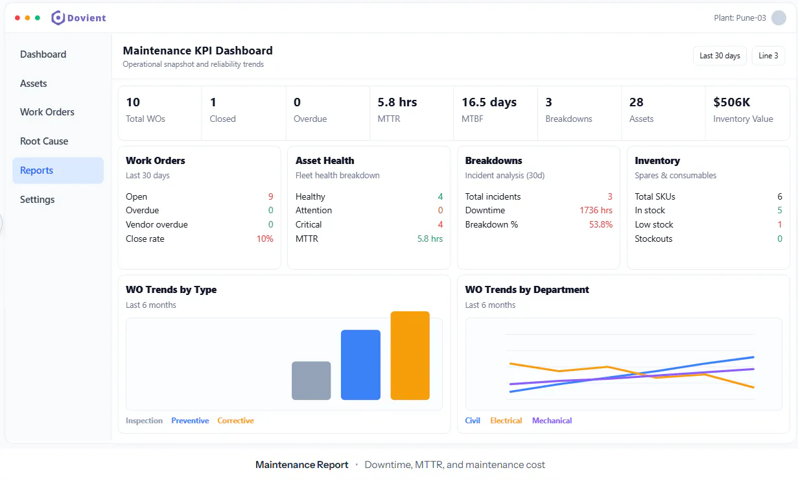Click Vendor overdue row in Work Orders
Image resolution: width=798 pixels, height=481 pixels.
tap(200, 224)
